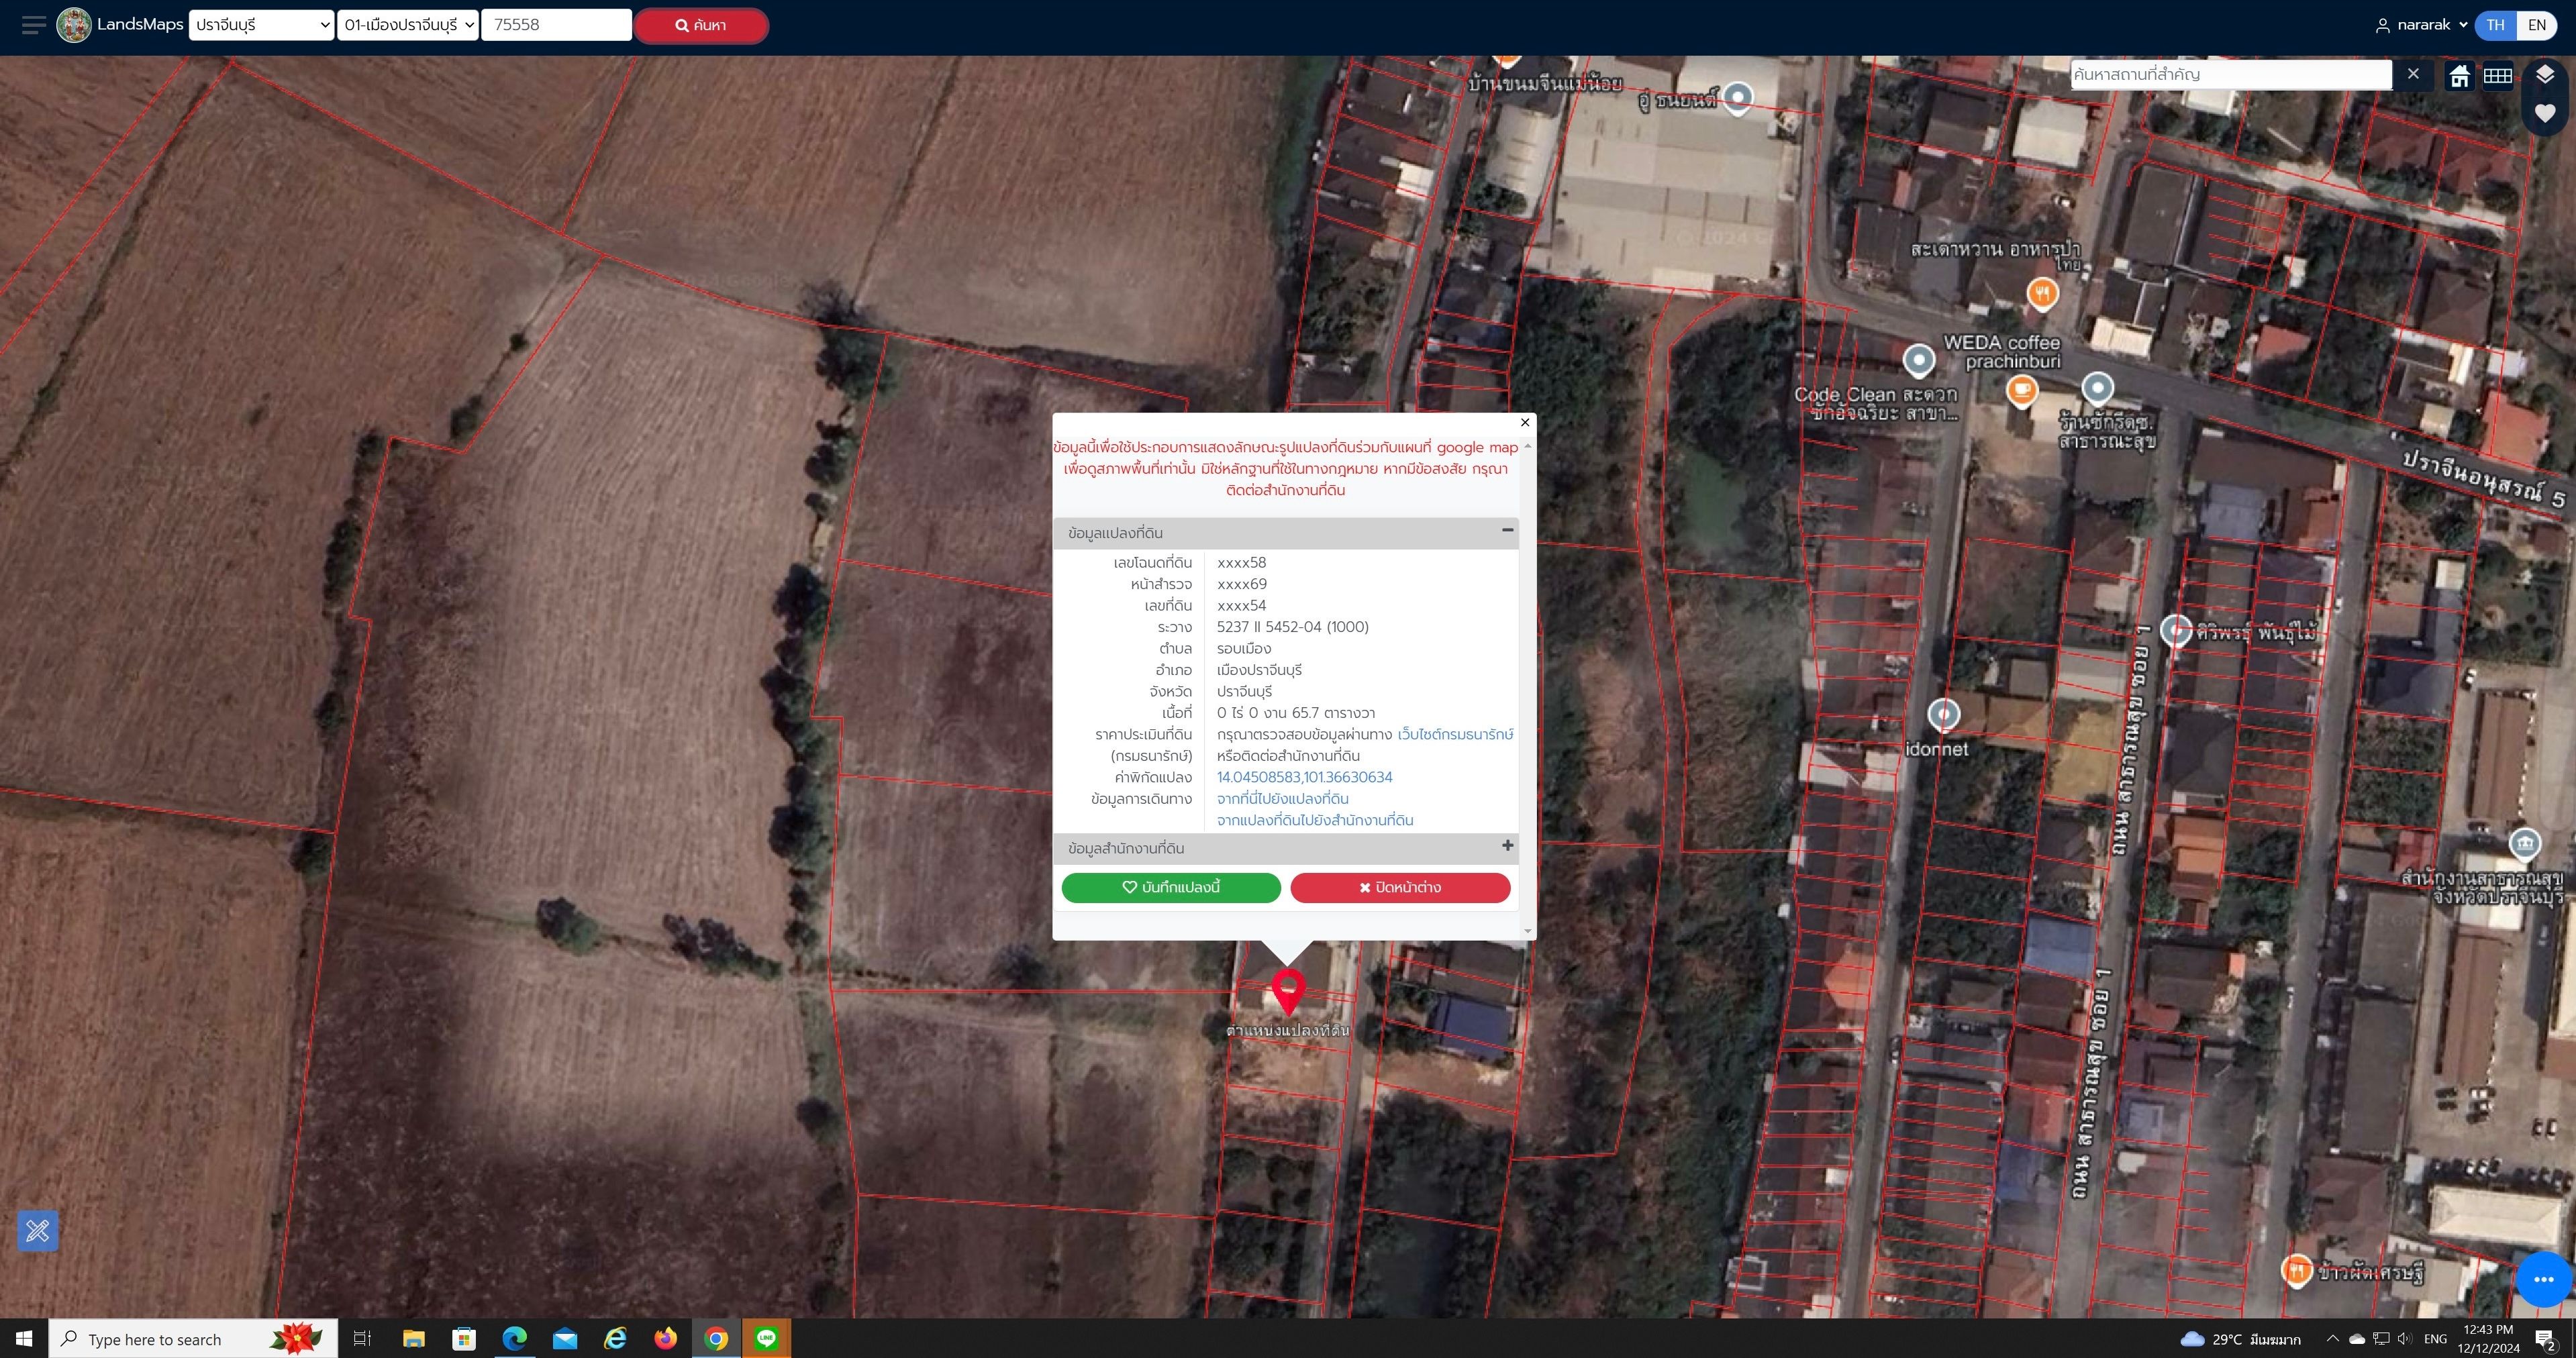Switch language to TH
The height and width of the screenshot is (1358, 2576).
coord(2495,25)
